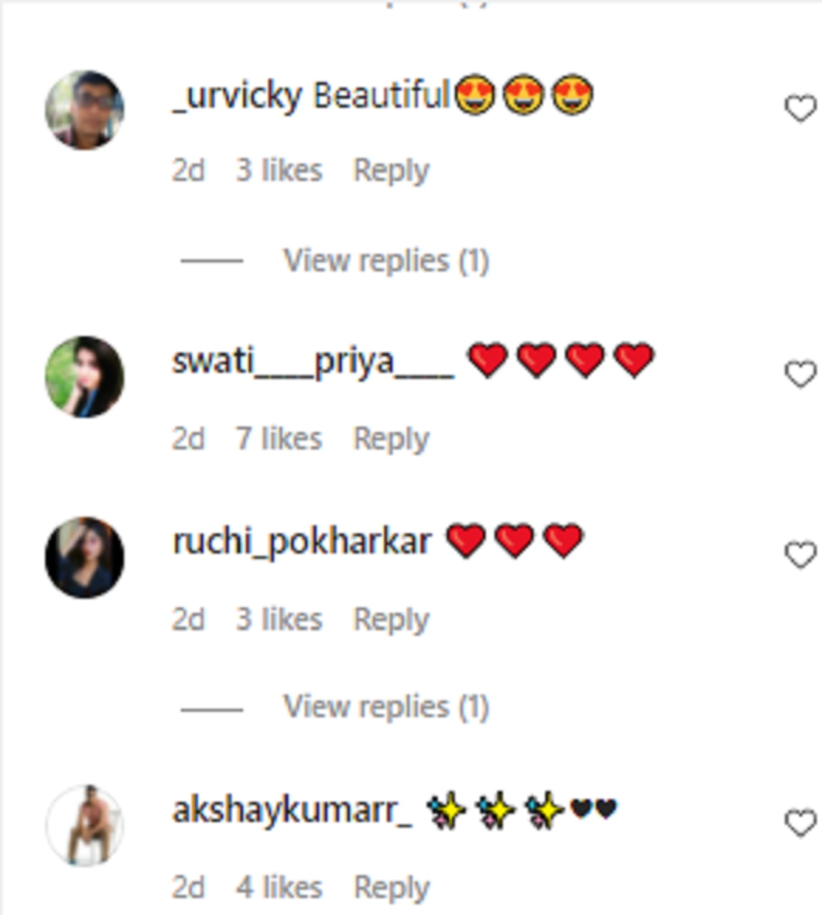Like swati___priya___ comment with heart icon
This screenshot has height=915, width=822.
tap(800, 375)
